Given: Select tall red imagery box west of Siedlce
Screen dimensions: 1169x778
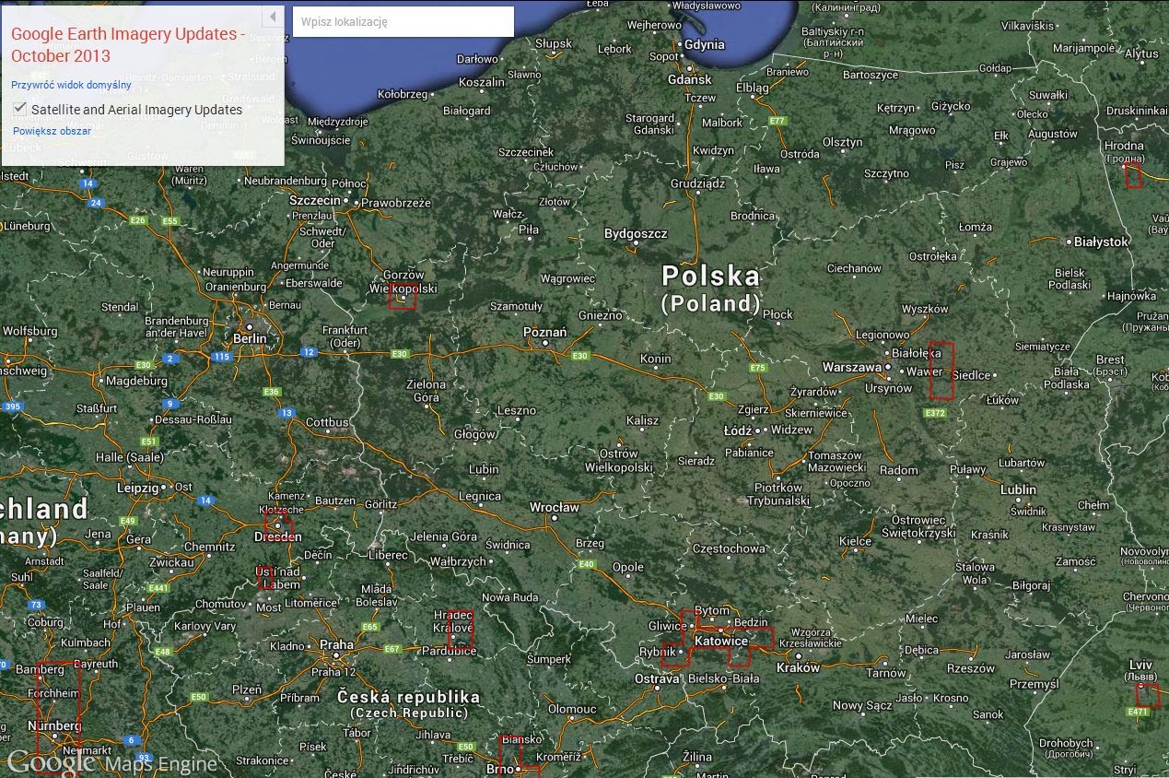Looking at the screenshot, I should [941, 370].
